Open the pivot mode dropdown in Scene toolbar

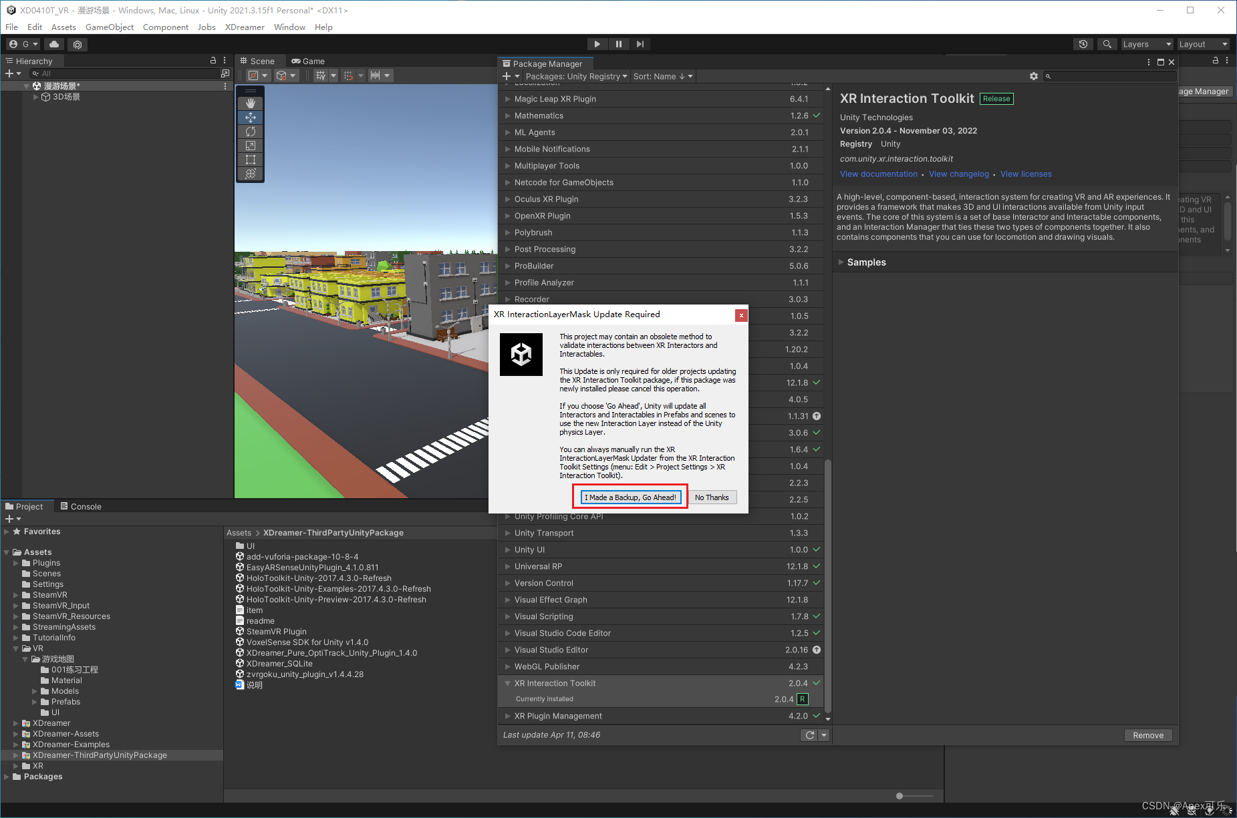pos(257,75)
